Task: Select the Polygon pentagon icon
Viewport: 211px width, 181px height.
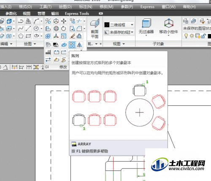Action: (21, 36)
